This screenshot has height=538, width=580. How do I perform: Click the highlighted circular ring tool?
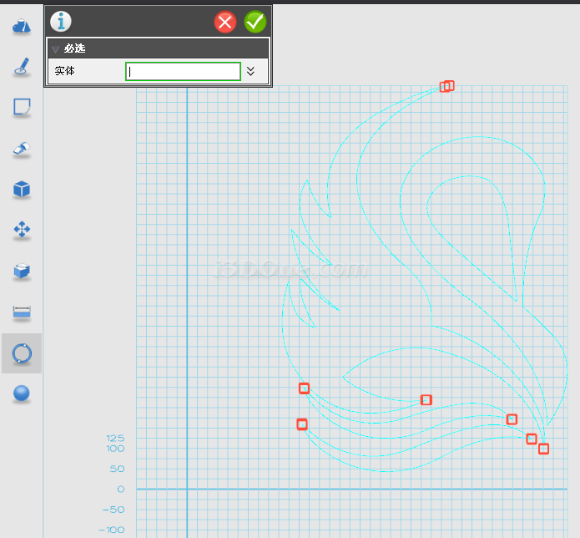click(x=22, y=353)
